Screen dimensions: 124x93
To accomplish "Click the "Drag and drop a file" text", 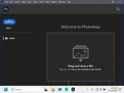I will tap(80, 66).
